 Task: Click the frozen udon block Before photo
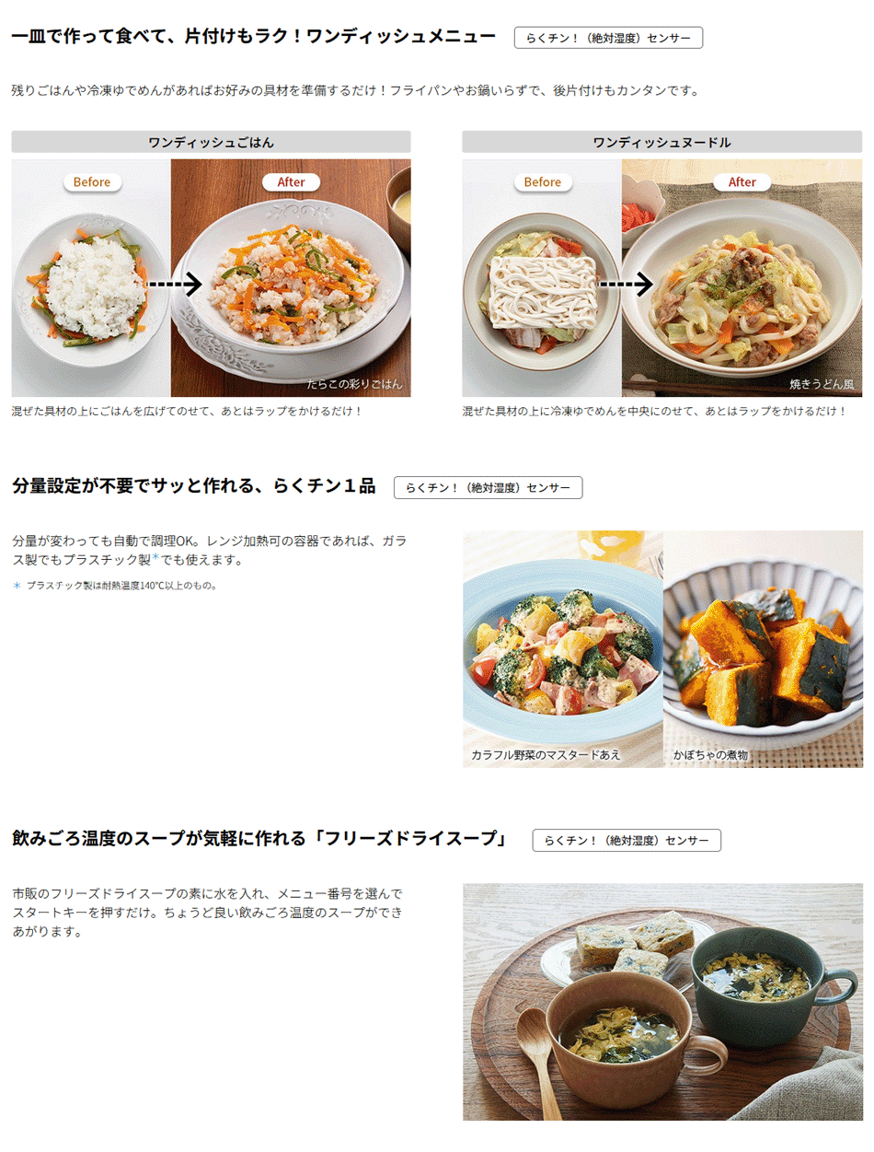tap(542, 278)
